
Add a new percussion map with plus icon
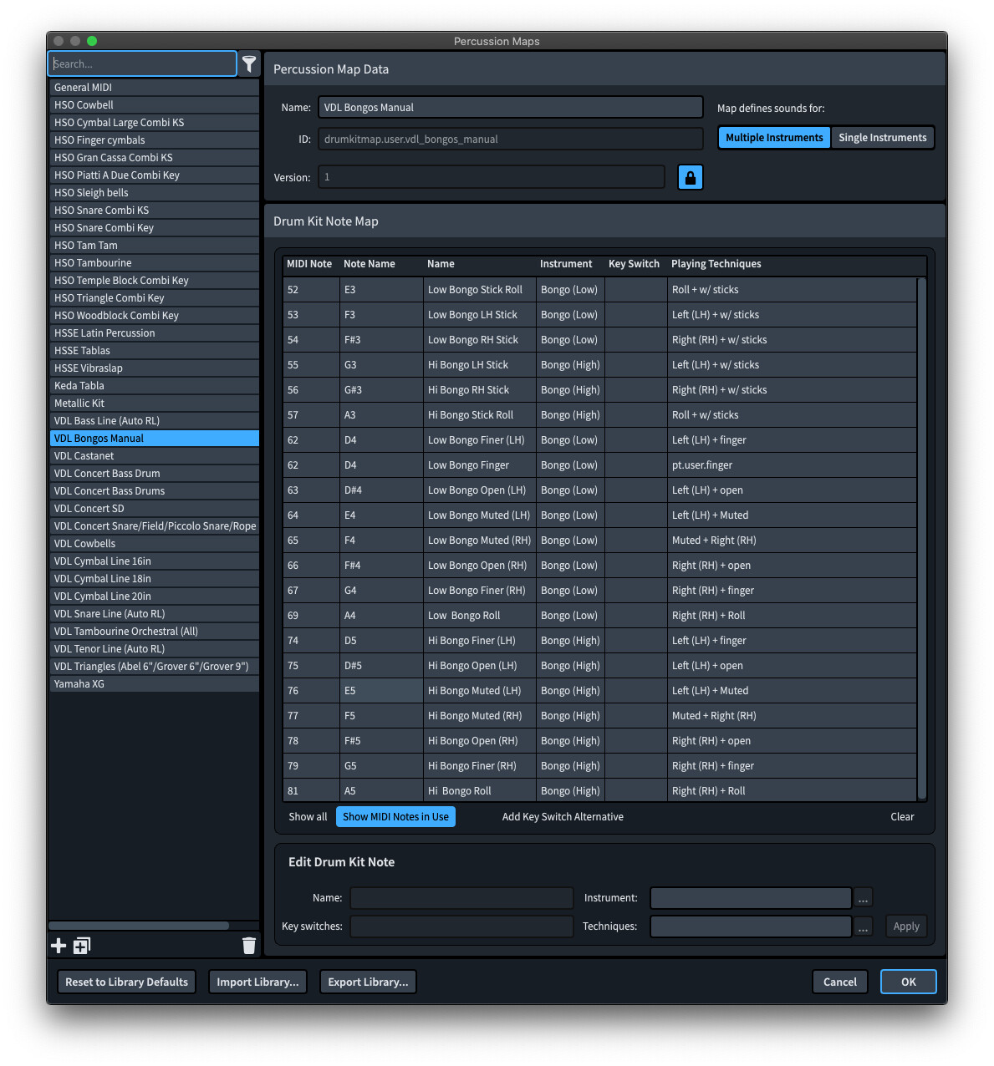[59, 945]
